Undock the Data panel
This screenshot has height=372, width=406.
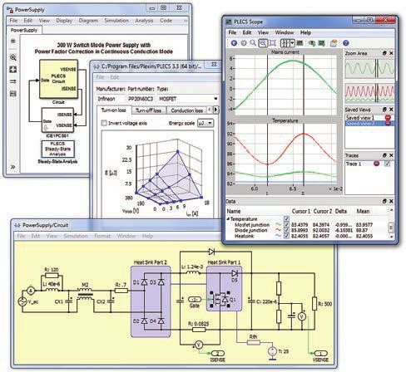(x=384, y=201)
